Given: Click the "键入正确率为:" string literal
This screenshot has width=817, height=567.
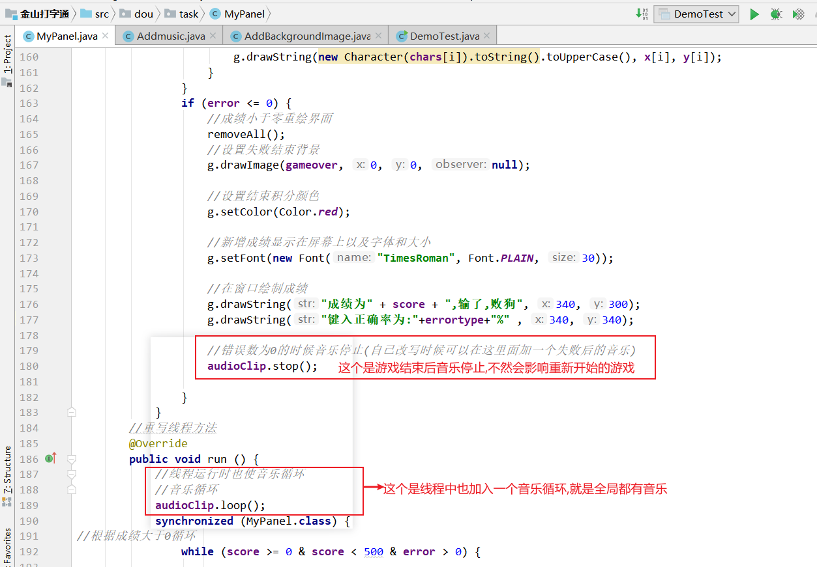Looking at the screenshot, I should pos(370,320).
